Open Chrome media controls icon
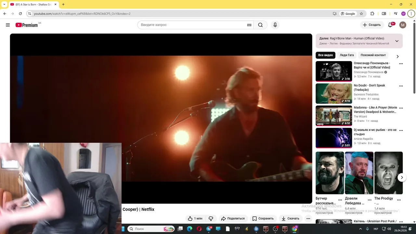 coord(396,14)
